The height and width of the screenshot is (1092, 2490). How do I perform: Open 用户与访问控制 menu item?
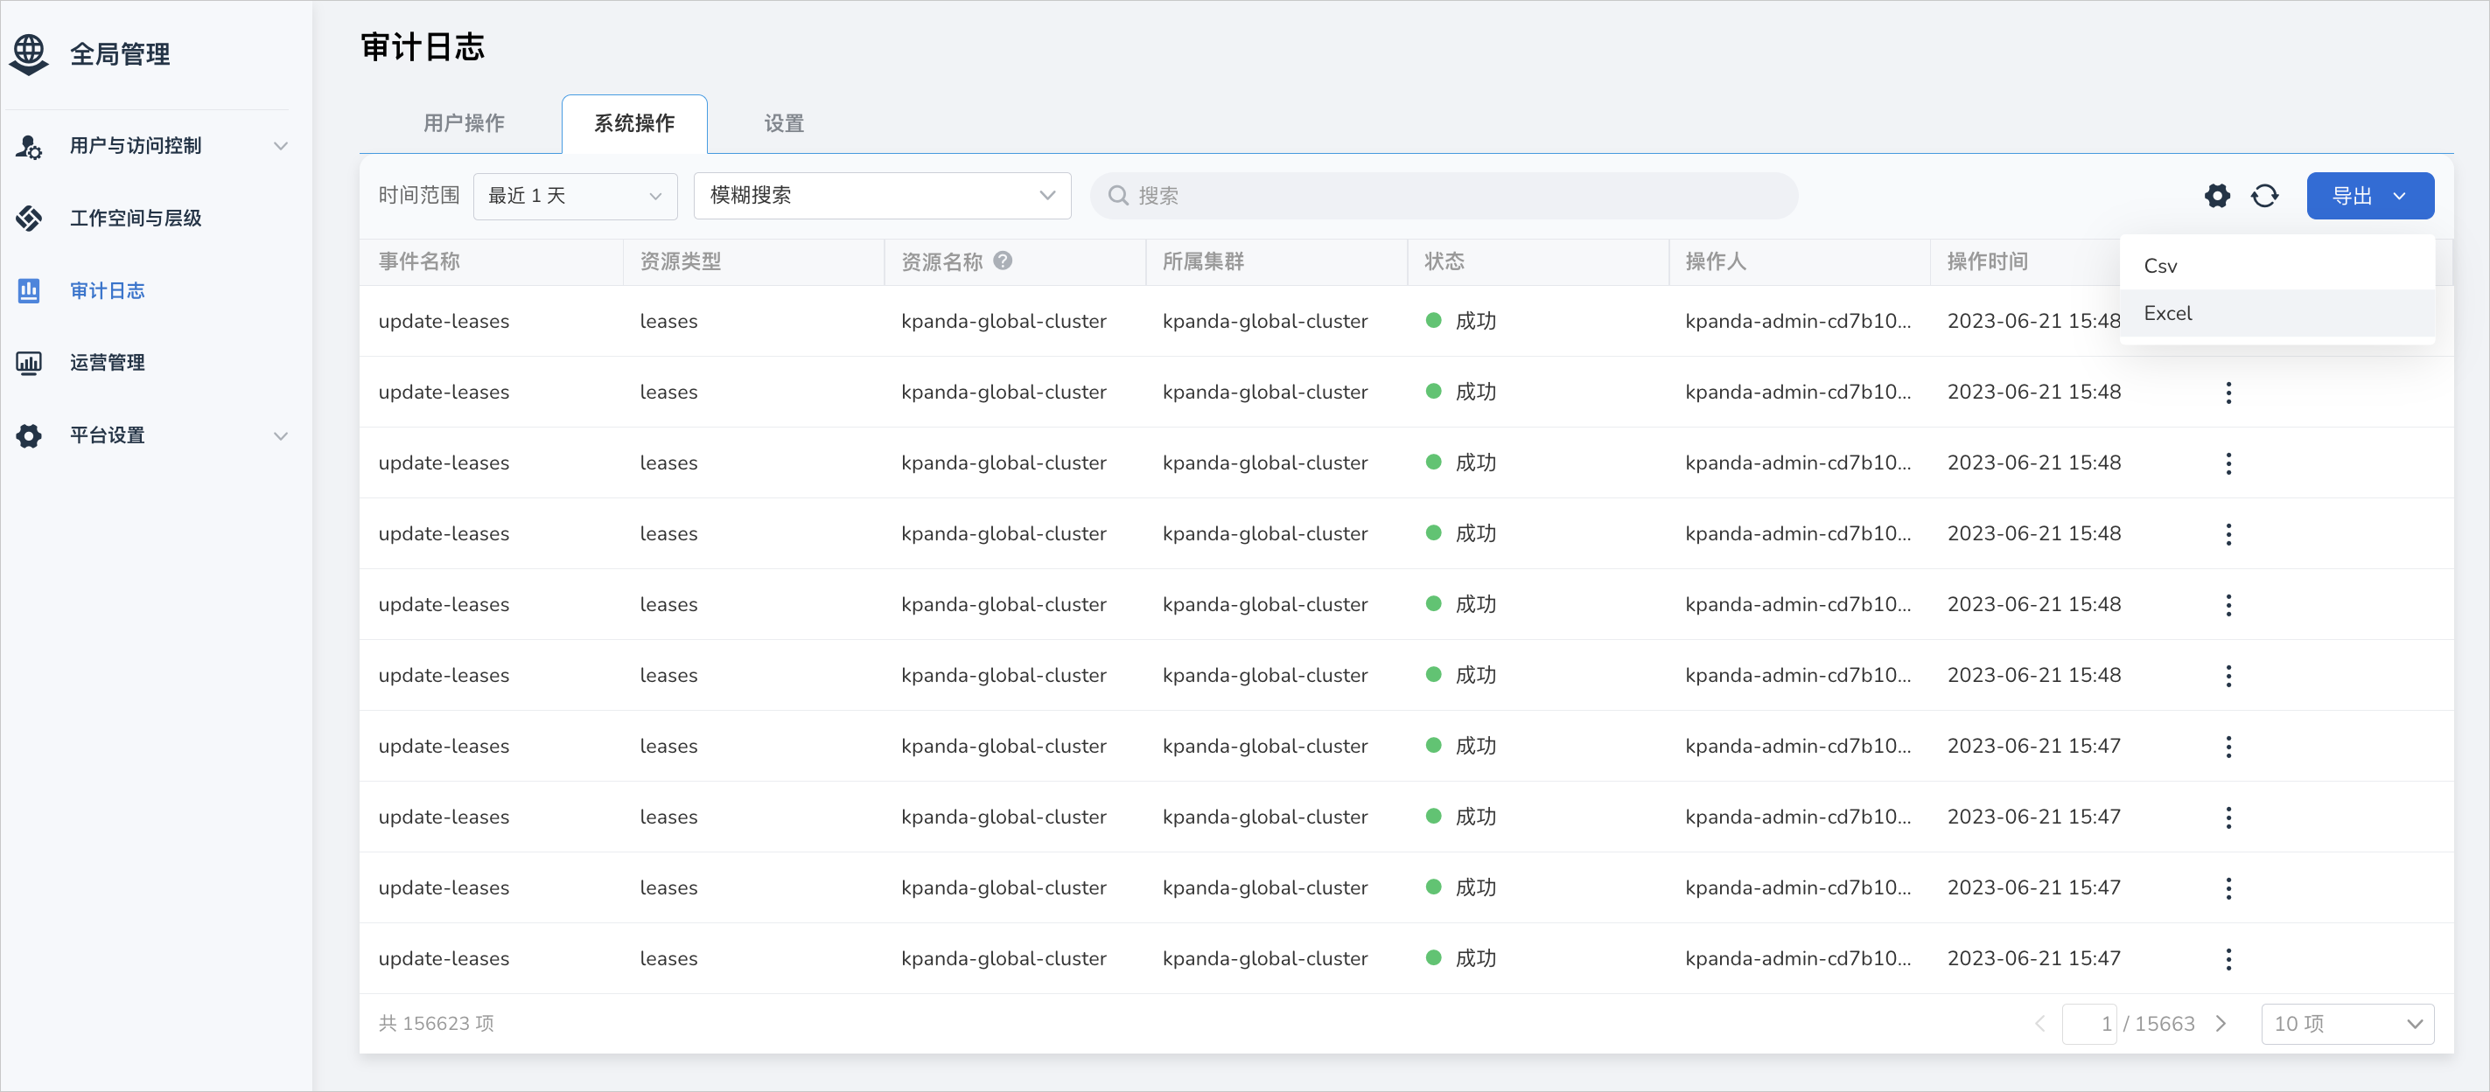[x=136, y=146]
